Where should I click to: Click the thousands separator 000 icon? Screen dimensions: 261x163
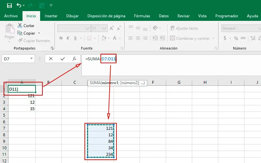pyautogui.click(x=243, y=38)
